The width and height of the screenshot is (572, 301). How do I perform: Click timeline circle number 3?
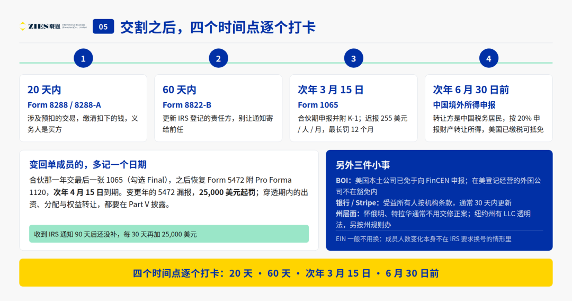coord(353,58)
